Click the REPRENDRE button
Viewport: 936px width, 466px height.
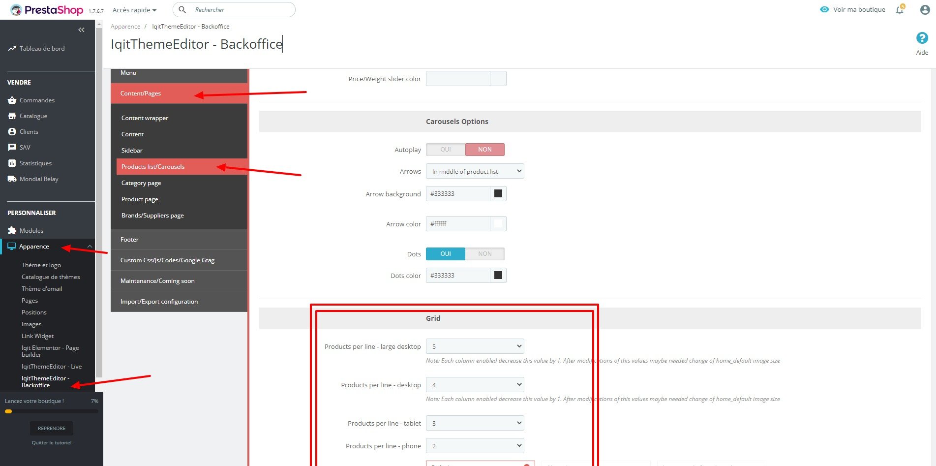pyautogui.click(x=52, y=429)
